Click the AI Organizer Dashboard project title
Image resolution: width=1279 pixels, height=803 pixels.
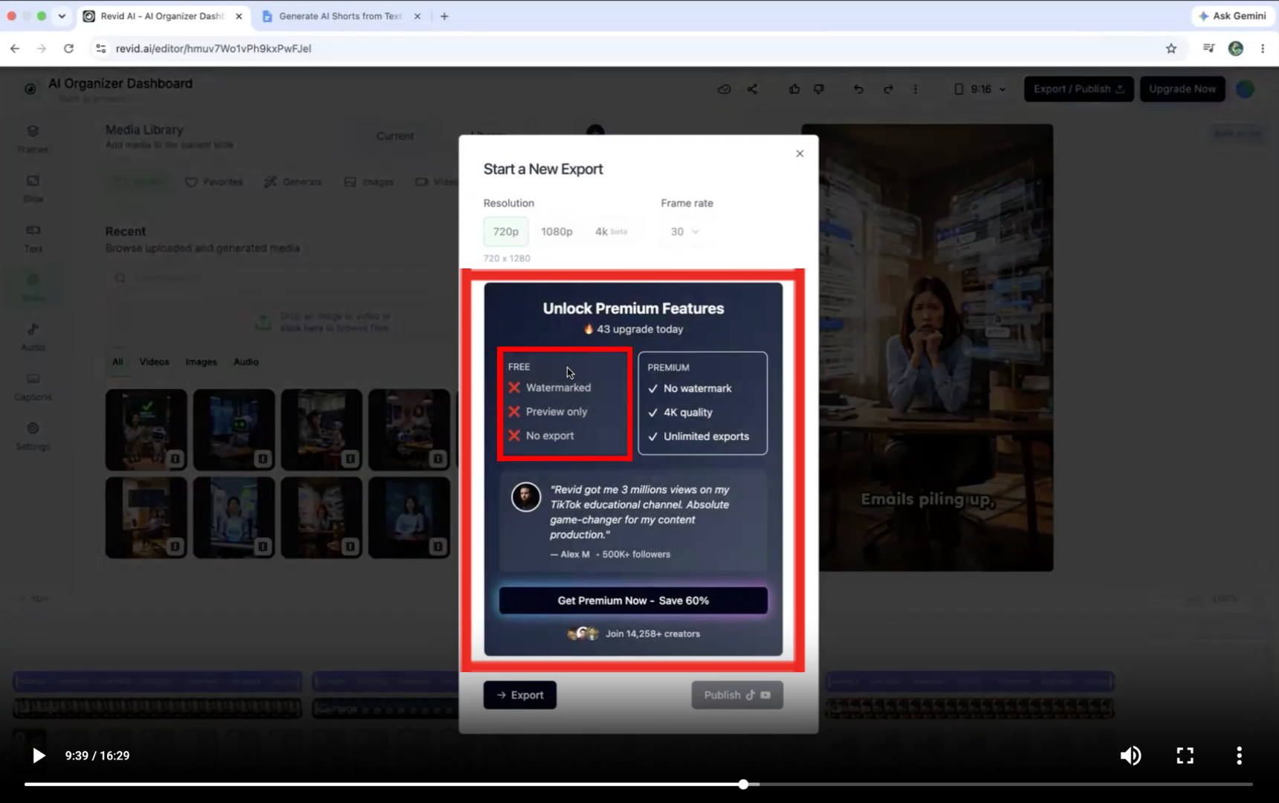[x=120, y=83]
